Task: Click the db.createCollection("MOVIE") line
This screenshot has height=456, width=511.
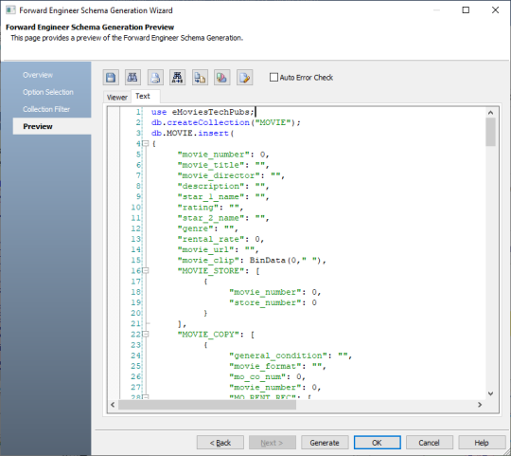Action: click(225, 122)
